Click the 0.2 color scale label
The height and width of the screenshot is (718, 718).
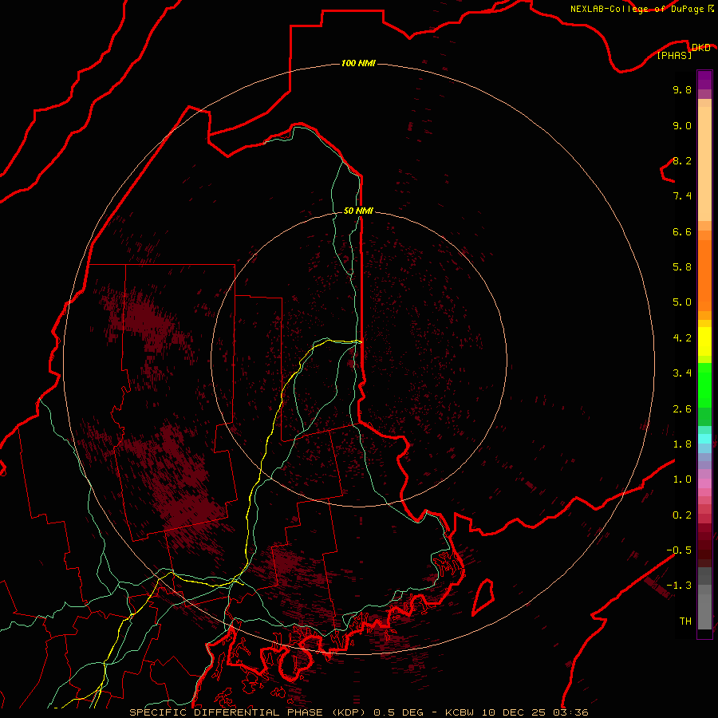(682, 515)
